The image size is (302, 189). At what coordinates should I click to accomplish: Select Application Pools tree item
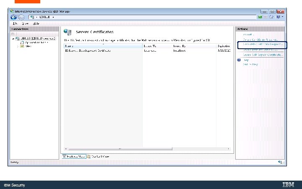tap(36, 42)
